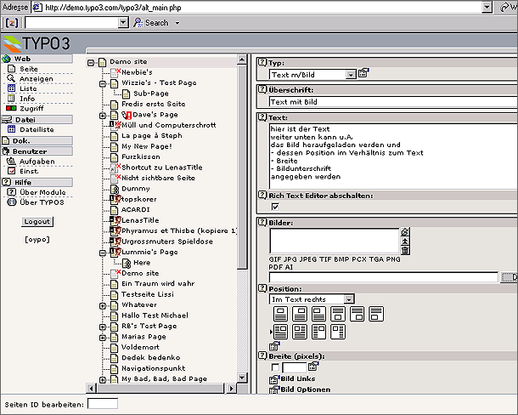Expand Dave's Page node

tap(103, 116)
